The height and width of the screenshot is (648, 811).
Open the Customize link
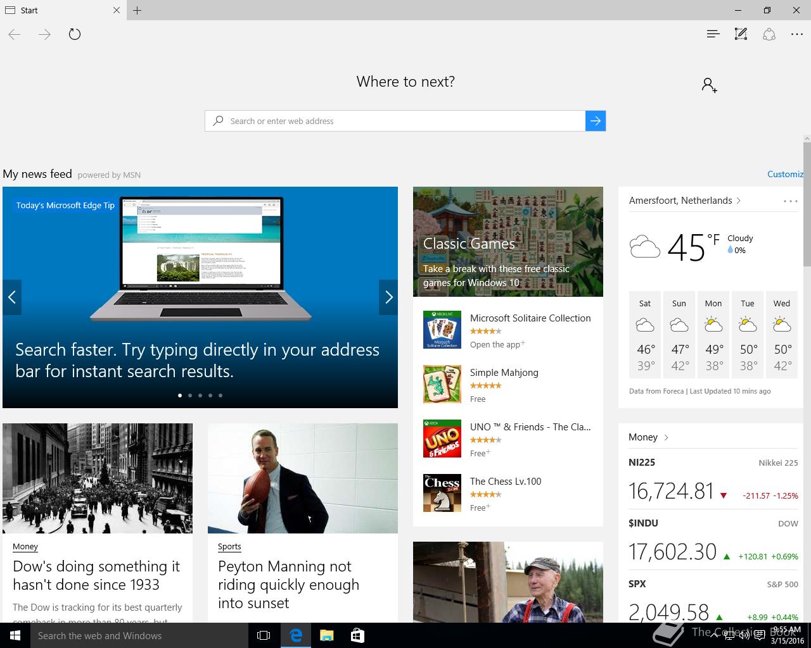(785, 174)
